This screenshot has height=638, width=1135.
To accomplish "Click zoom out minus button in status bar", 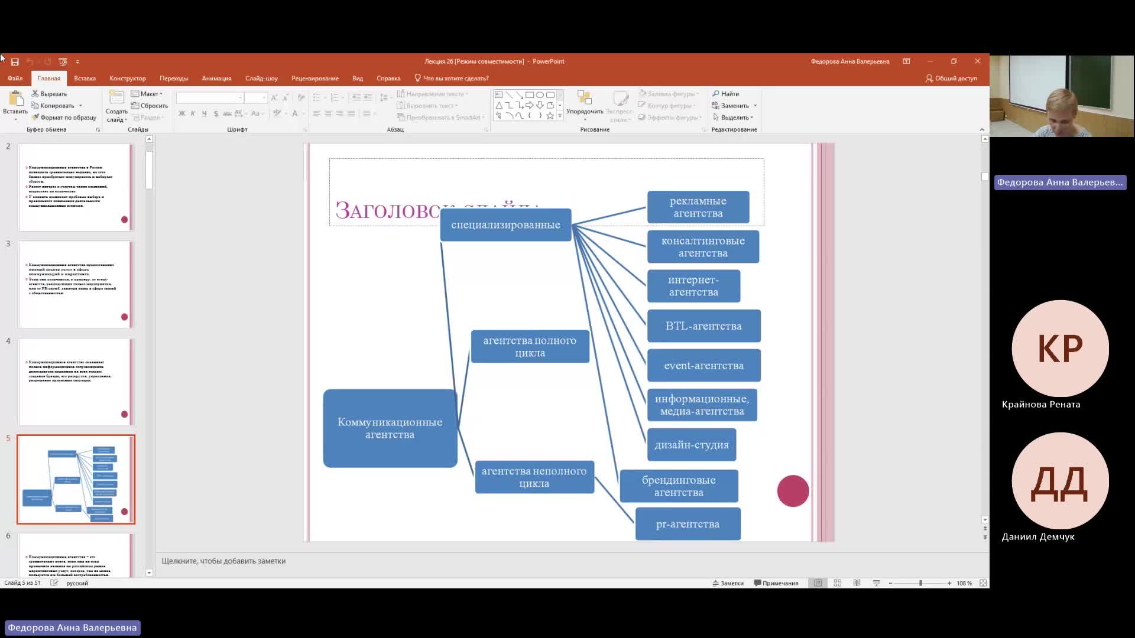I will (x=890, y=583).
